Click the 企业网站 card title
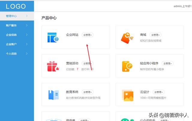This screenshot has height=121, width=192. point(72,35)
